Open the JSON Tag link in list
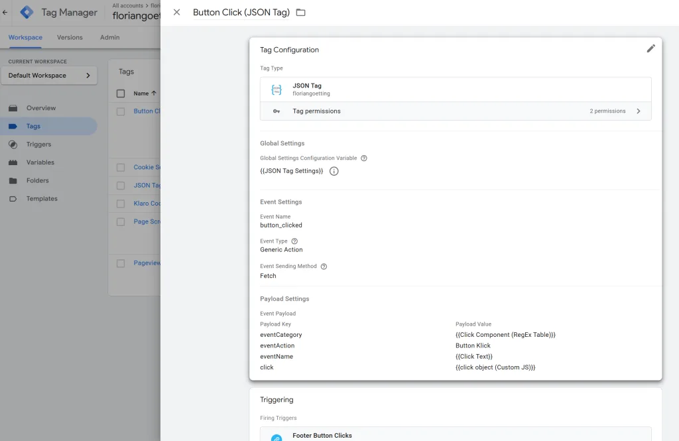Screen dimensions: 679x441 tap(147, 186)
